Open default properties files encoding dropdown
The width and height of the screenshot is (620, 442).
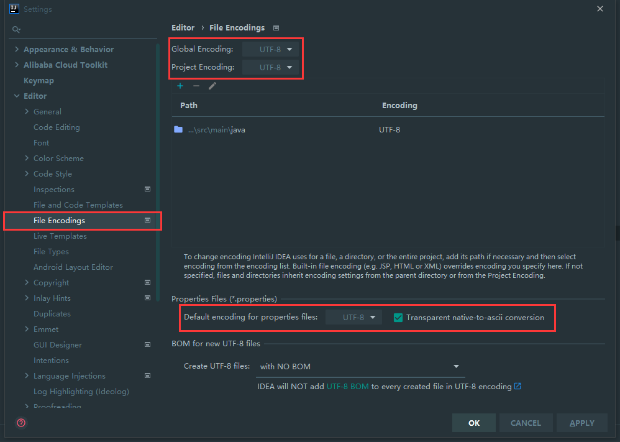point(354,318)
